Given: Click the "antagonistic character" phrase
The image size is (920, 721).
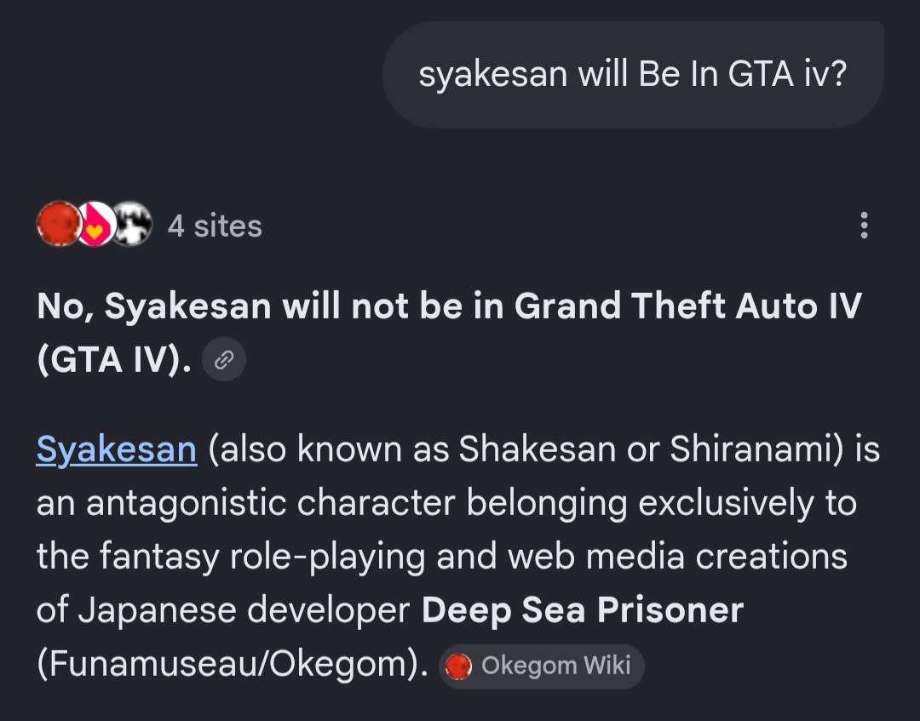Looking at the screenshot, I should [x=271, y=504].
